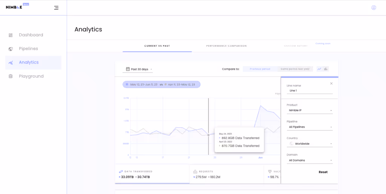The image size is (386, 194).
Task: Click the 33.09TB current value
Action: [127, 177]
